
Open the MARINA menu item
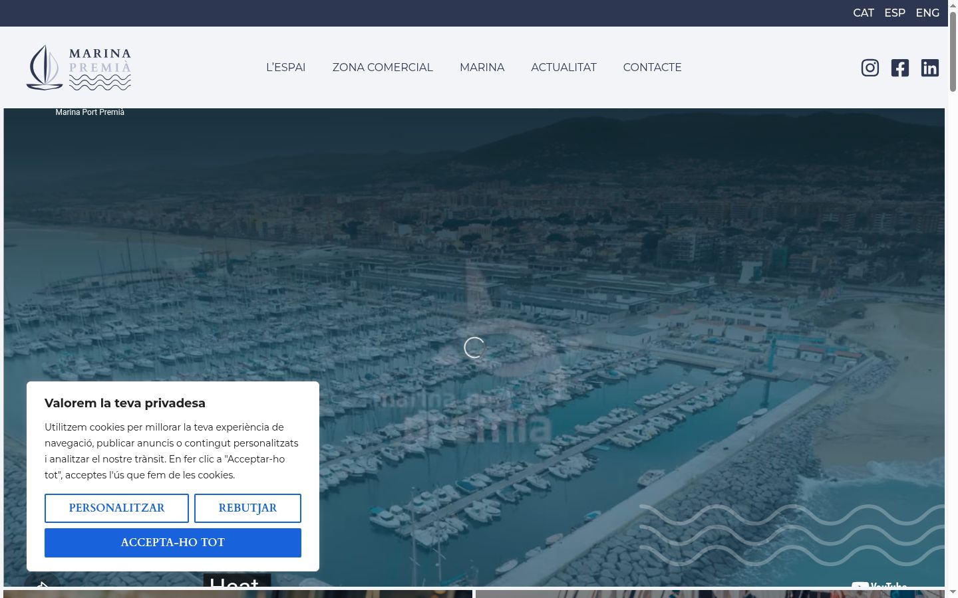click(x=482, y=67)
